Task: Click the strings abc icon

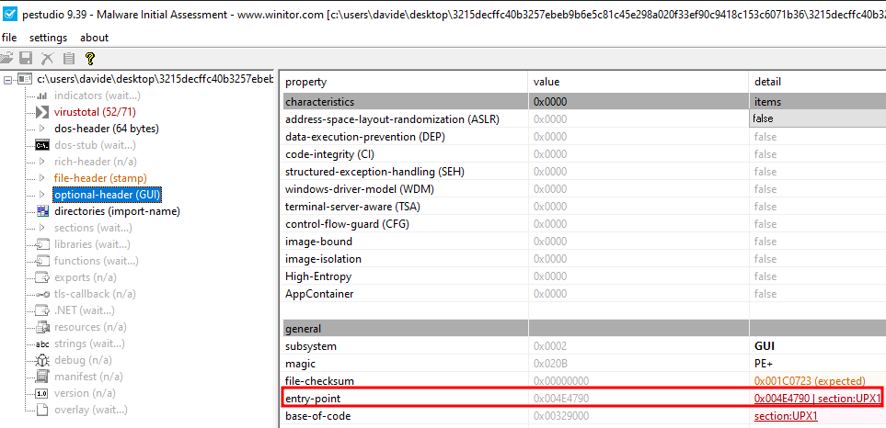Action: (41, 344)
